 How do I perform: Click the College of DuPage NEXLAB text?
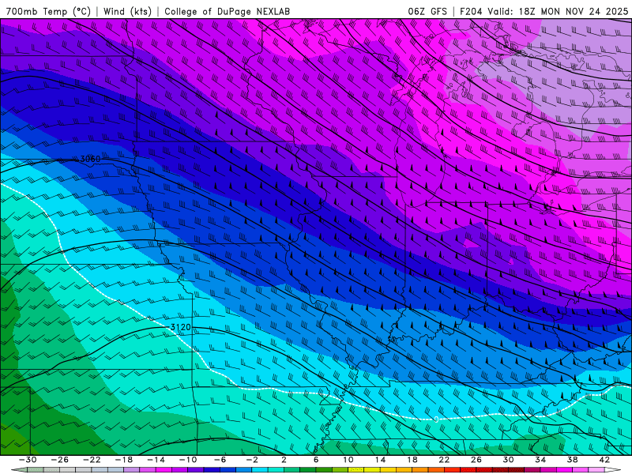(227, 11)
